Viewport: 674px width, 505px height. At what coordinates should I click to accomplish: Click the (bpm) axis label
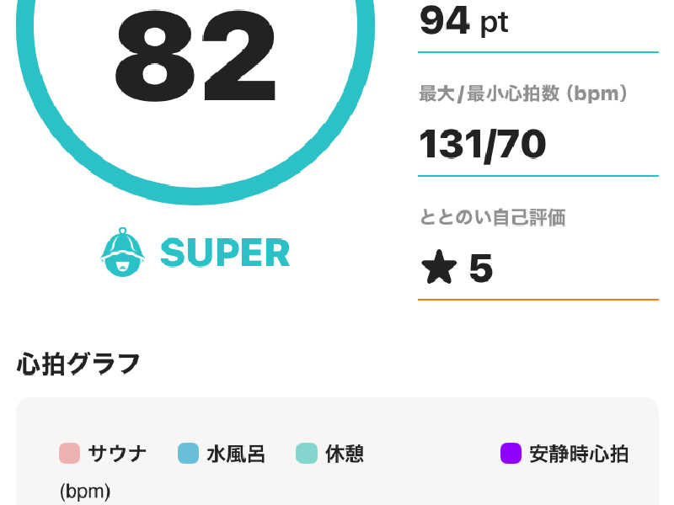click(x=85, y=492)
